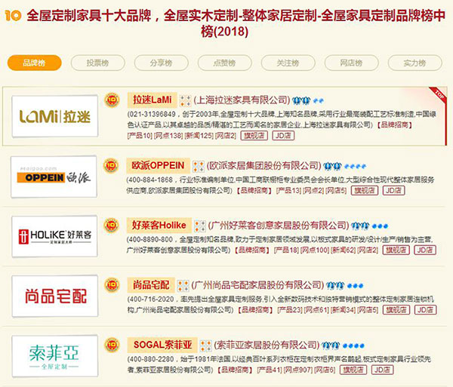
Task: Switch to the 网店榜 tab
Action: pyautogui.click(x=351, y=63)
